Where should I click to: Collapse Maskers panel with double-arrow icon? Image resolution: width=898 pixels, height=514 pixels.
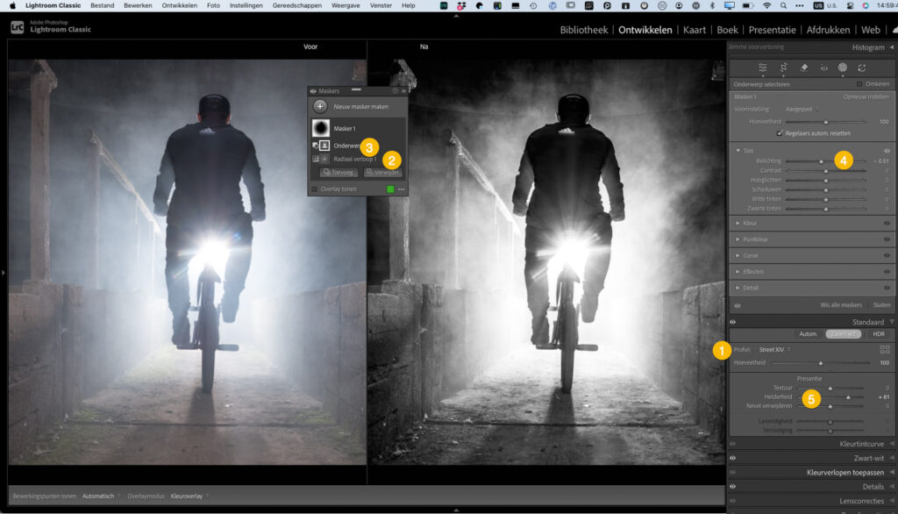[403, 91]
